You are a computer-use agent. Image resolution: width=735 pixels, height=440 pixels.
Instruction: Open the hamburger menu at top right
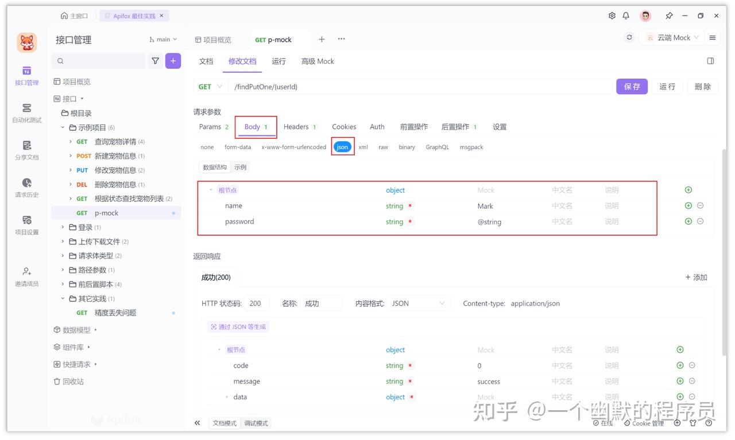click(713, 38)
